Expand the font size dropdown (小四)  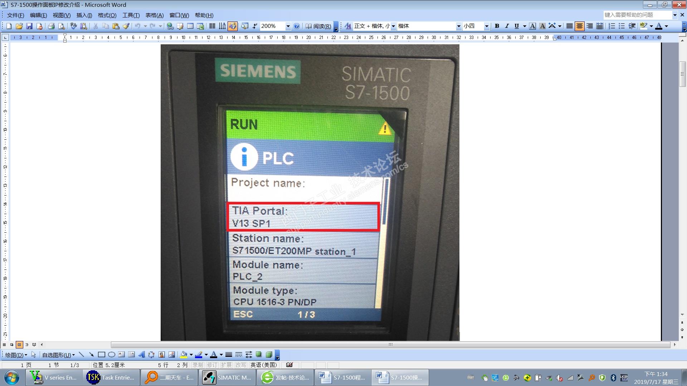(x=486, y=26)
